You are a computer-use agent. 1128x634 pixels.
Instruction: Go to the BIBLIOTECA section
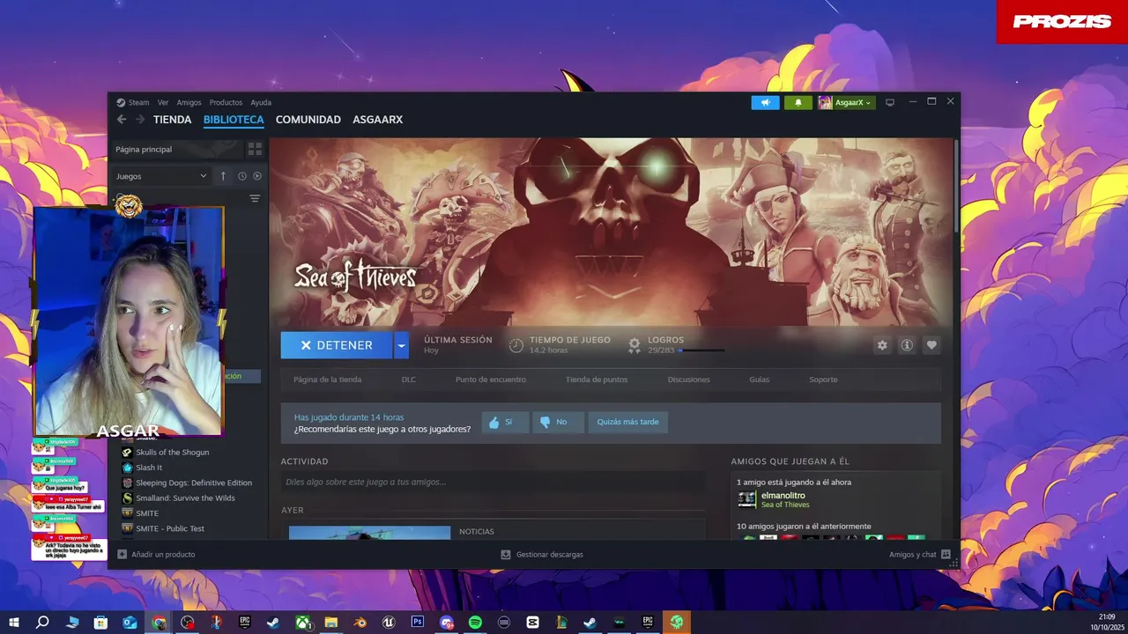click(x=234, y=120)
